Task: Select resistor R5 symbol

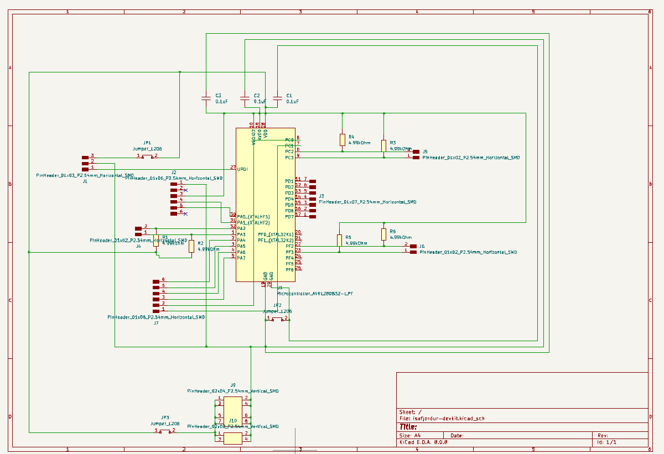Action: coord(339,240)
